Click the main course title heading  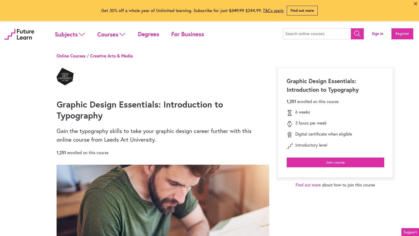pyautogui.click(x=140, y=110)
